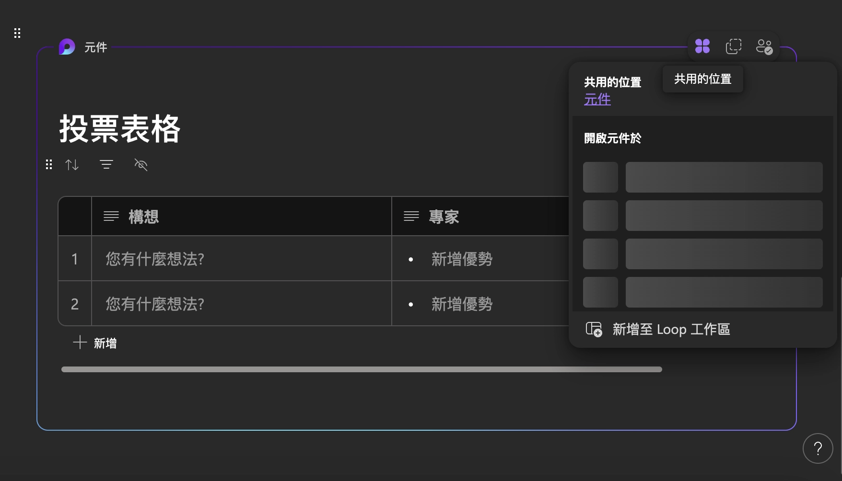Click 您有什麼想法? cell in row 1

(x=242, y=259)
